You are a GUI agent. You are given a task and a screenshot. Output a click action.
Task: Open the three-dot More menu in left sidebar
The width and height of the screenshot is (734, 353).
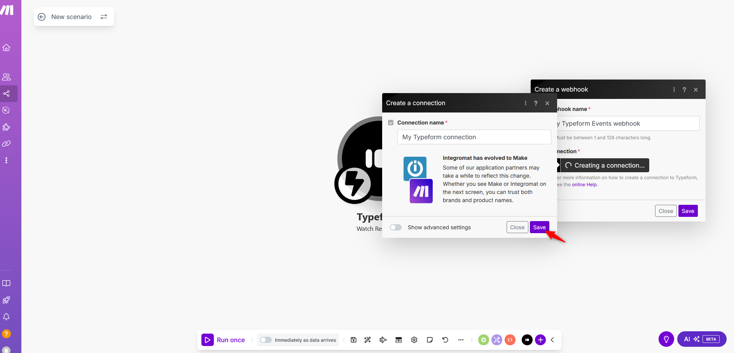tap(7, 160)
